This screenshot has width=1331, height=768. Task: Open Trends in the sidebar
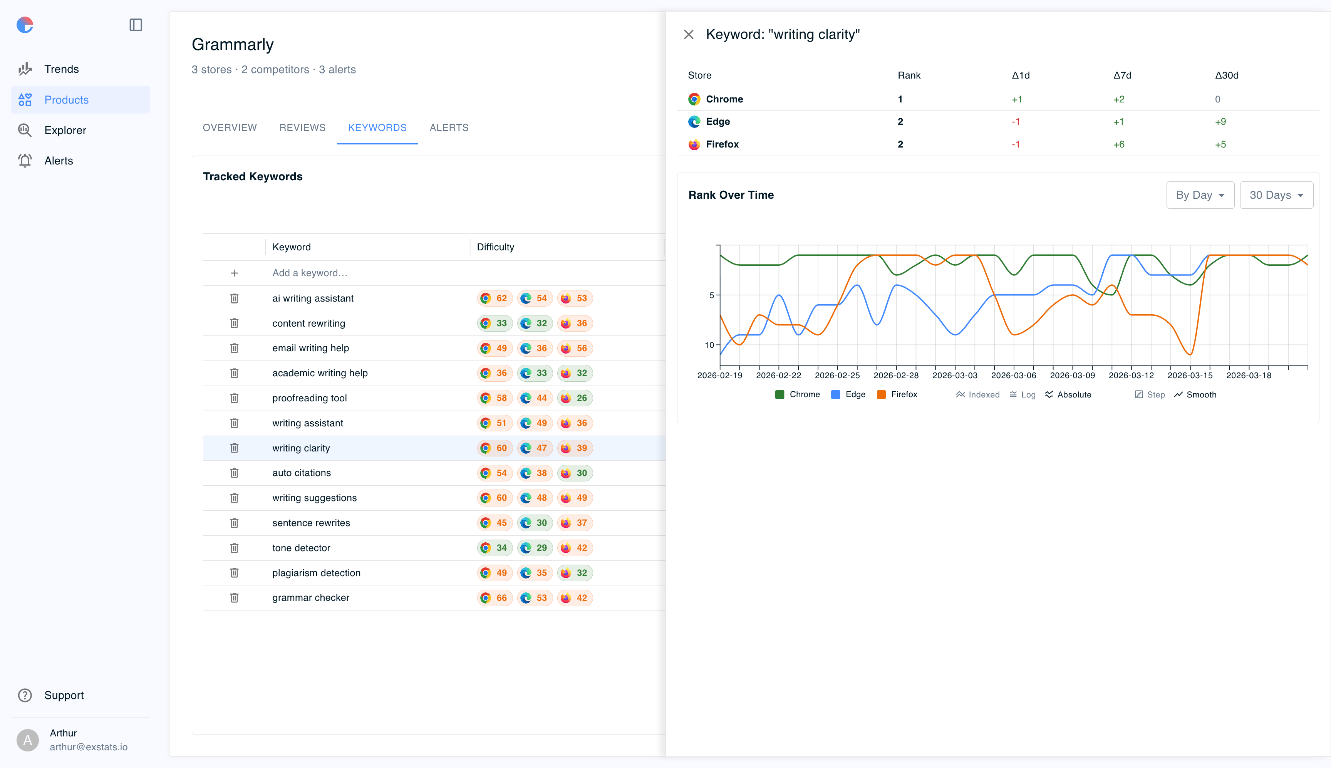click(x=61, y=69)
